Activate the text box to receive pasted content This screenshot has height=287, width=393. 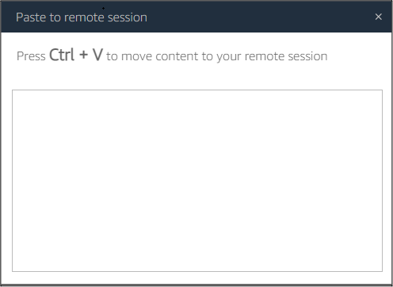point(197,181)
